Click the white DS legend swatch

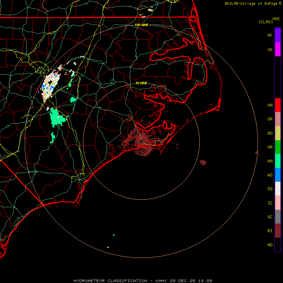(x=278, y=189)
